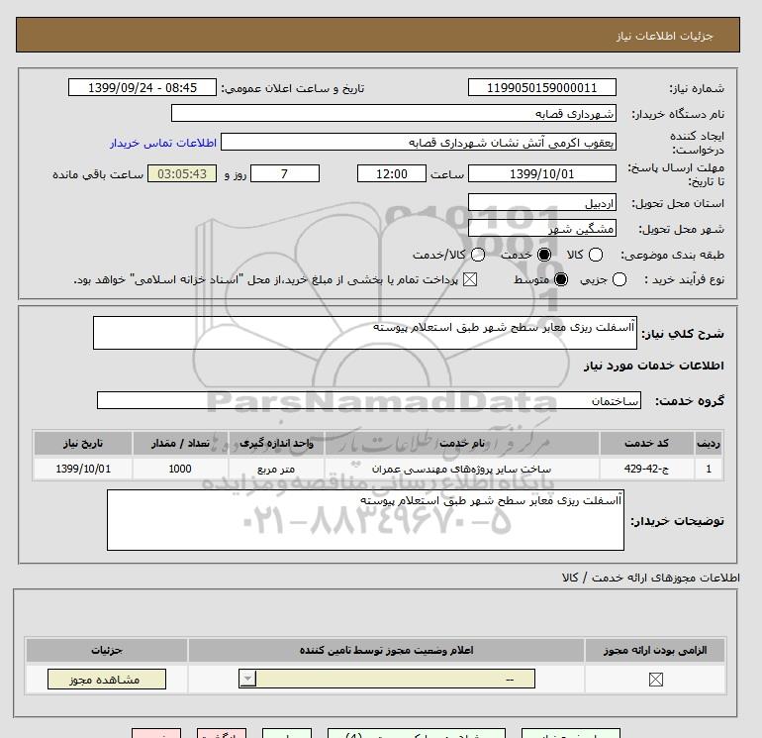Click the اعلام وضعیت مجوز توسط تامین کننده header
Viewport: 762px width, 738px height.
click(x=386, y=651)
